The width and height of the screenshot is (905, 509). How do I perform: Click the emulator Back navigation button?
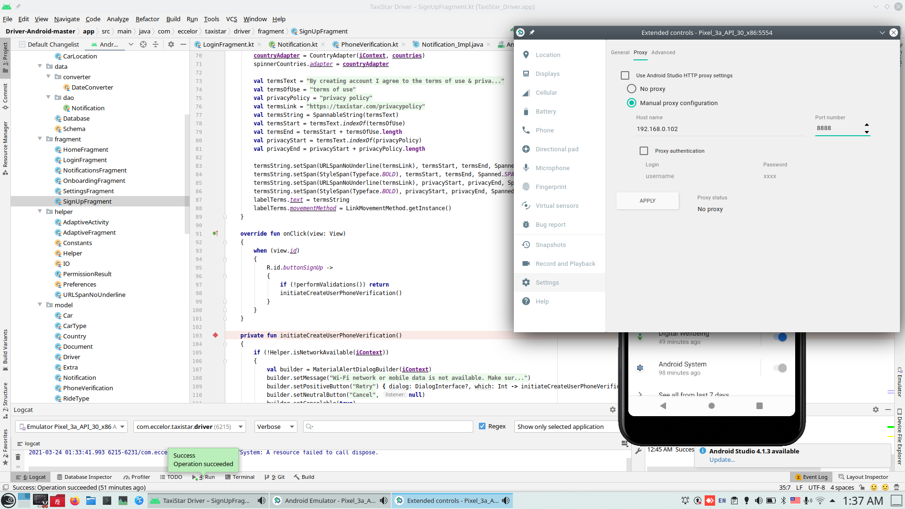point(663,406)
